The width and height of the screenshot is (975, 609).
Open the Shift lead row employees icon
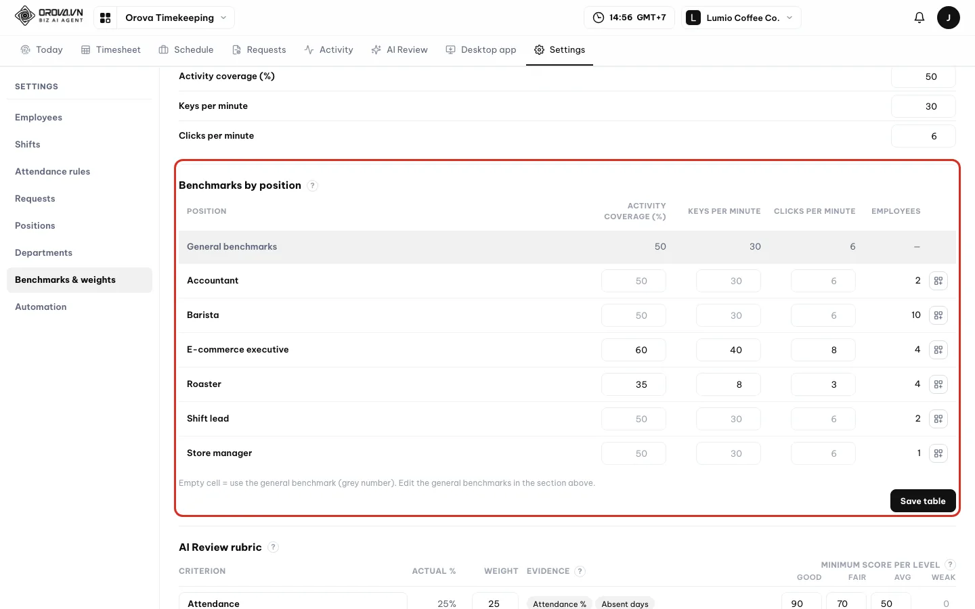[x=938, y=419]
